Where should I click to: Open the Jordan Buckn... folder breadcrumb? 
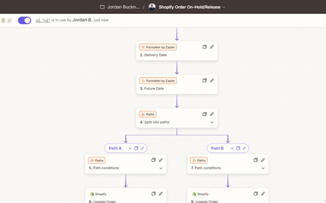[x=123, y=7]
